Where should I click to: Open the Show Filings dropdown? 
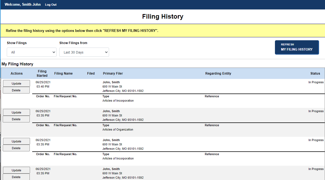31,52
